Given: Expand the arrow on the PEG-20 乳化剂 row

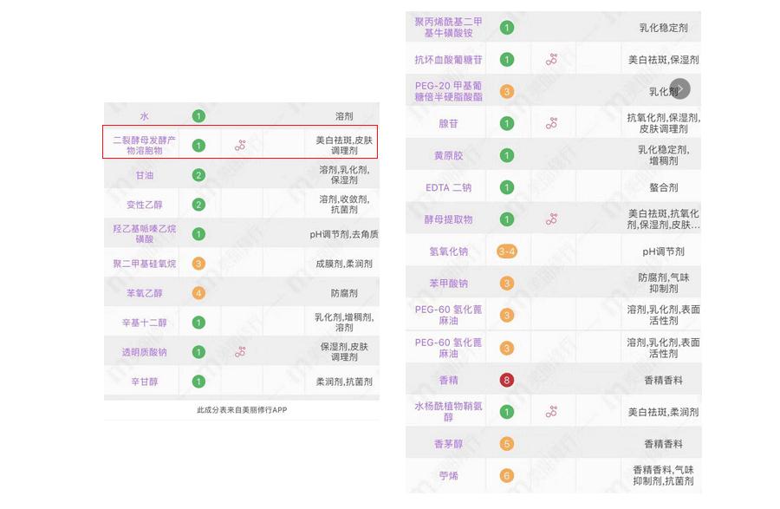Looking at the screenshot, I should 679,88.
